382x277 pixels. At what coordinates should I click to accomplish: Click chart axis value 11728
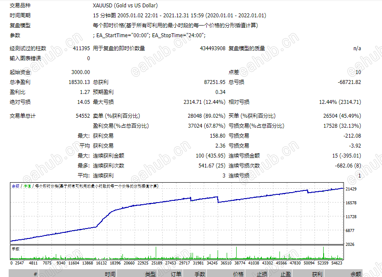click(351, 217)
